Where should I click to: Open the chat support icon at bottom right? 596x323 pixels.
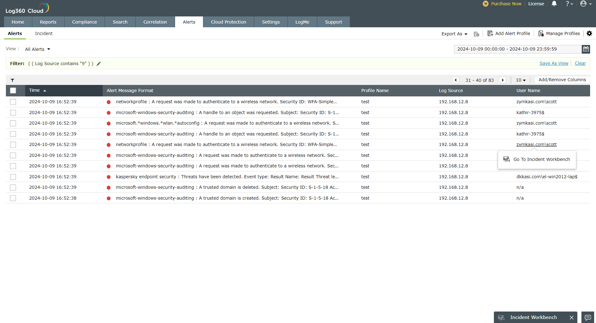588,318
